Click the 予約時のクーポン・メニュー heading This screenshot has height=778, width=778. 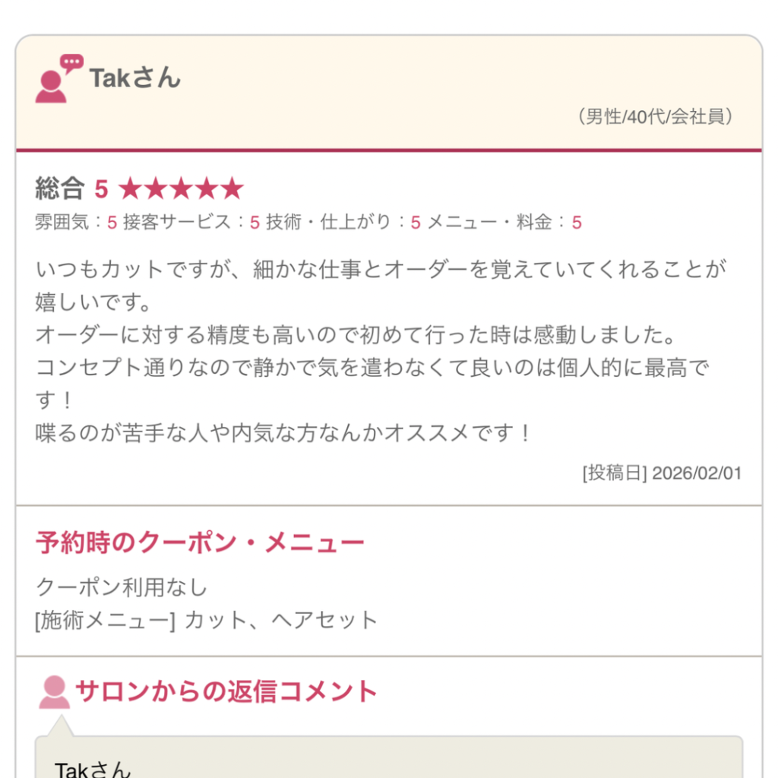click(200, 543)
